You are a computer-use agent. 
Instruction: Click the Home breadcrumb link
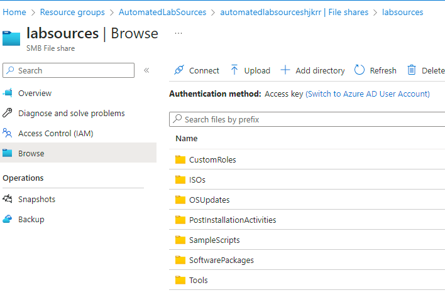point(14,12)
